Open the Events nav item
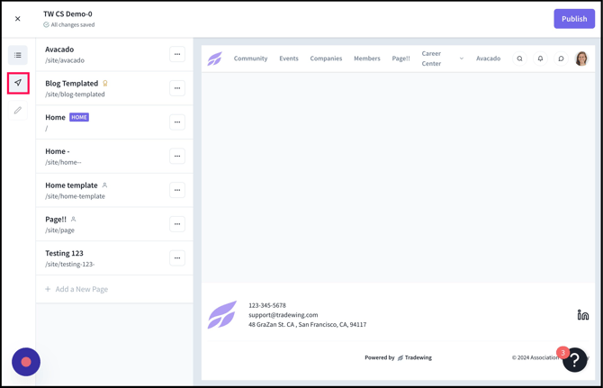Viewport: 603px width, 388px height. 289,59
